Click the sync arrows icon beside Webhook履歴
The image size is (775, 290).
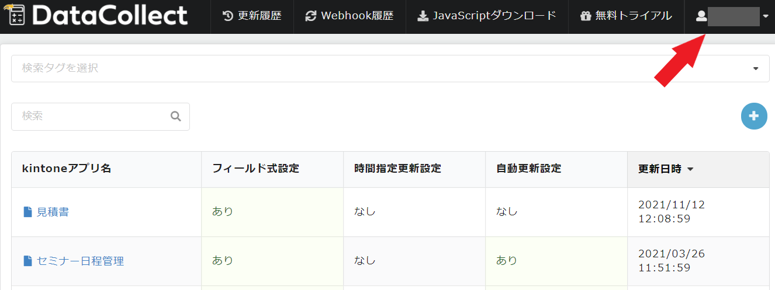pyautogui.click(x=311, y=16)
